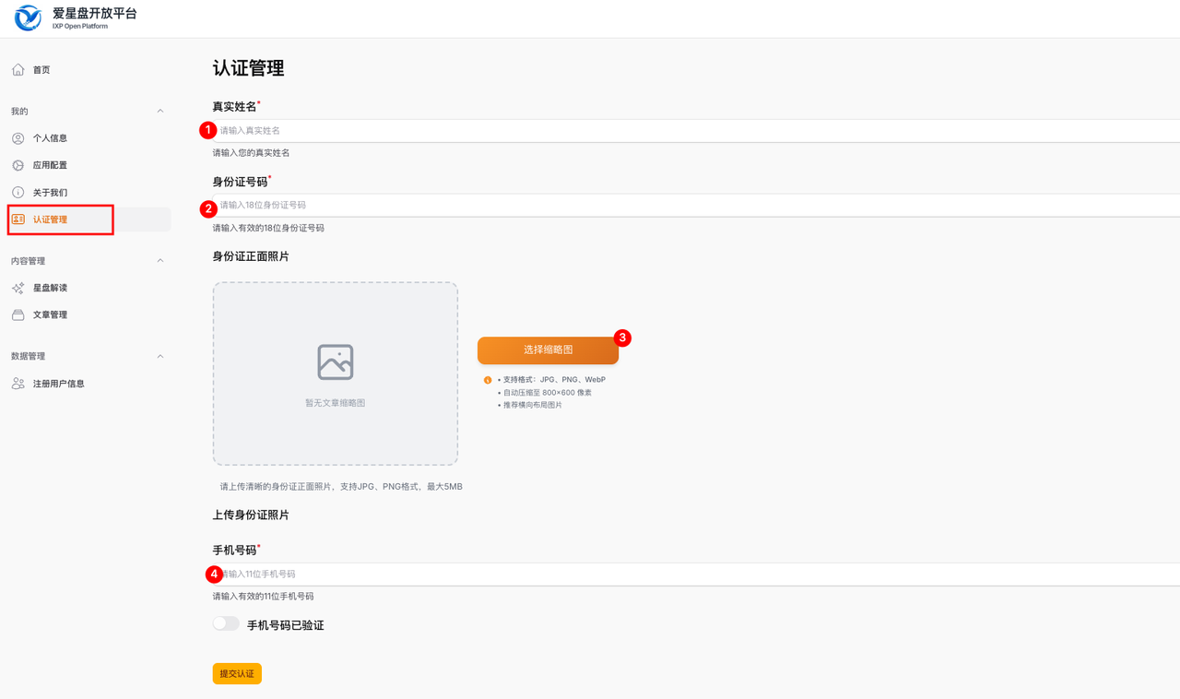The height and width of the screenshot is (699, 1180).
Task: Open the 认证管理 menu item
Action: (x=51, y=219)
